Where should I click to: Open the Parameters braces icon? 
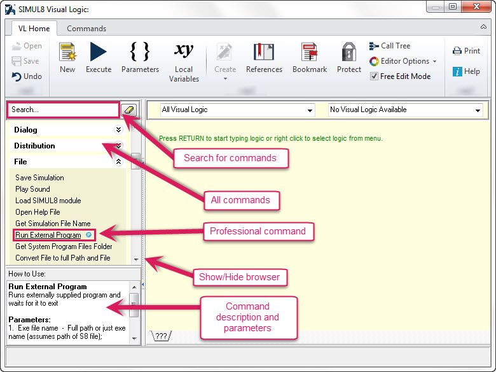[140, 52]
